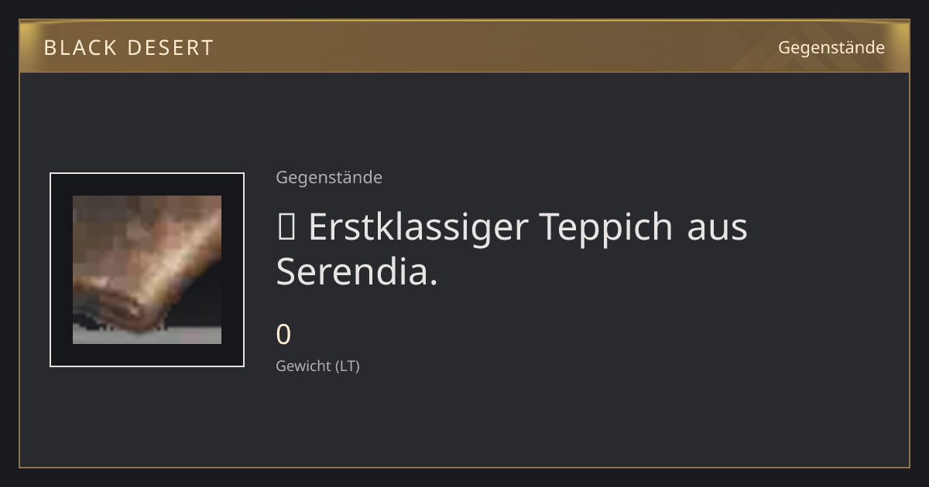Image resolution: width=929 pixels, height=487 pixels.
Task: Click the word Serendia on the second line
Action: 352,272
